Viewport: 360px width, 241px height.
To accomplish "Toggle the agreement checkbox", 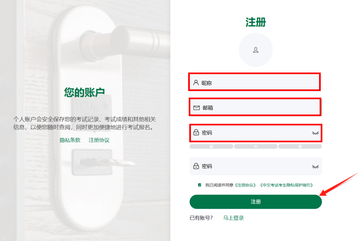I will coord(200,185).
